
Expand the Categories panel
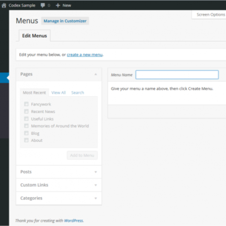click(x=59, y=198)
